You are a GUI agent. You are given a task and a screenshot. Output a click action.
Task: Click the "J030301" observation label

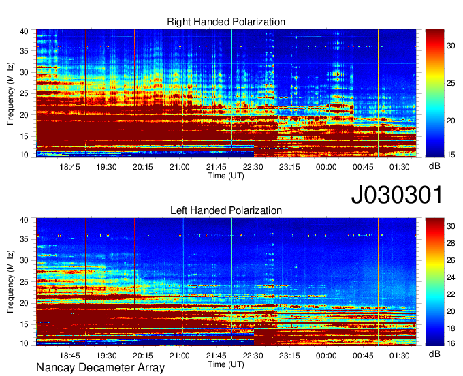(x=397, y=195)
